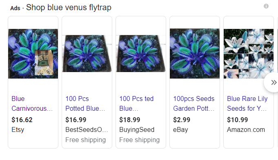Open the BestSeedsOnline flytrap thumbnail
This screenshot has width=278, height=160.
[x=87, y=54]
